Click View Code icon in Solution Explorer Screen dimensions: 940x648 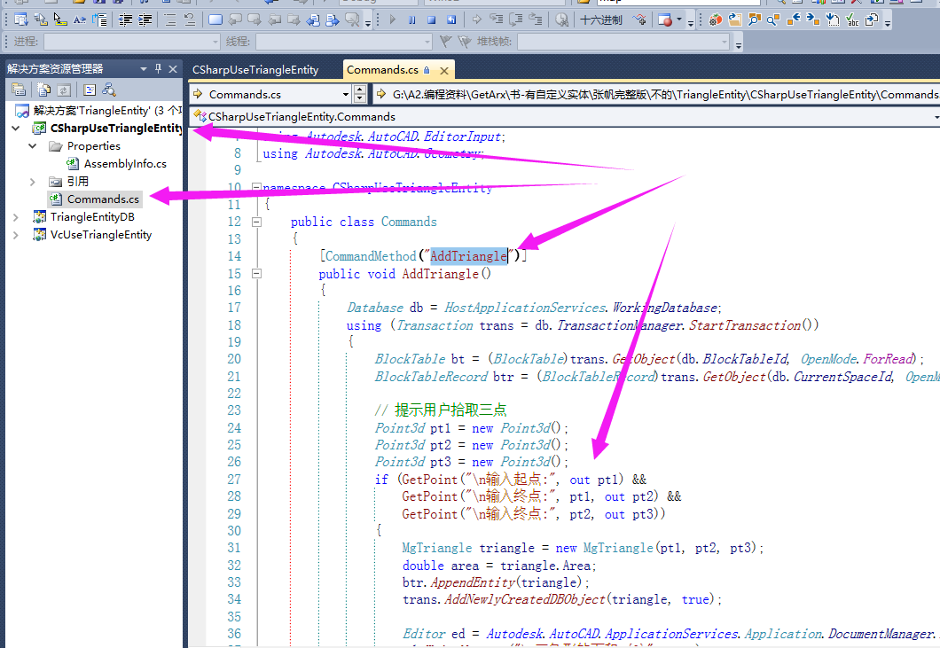(90, 90)
